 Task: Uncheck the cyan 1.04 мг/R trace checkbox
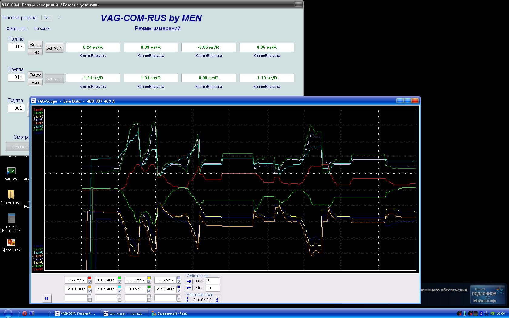point(119,291)
